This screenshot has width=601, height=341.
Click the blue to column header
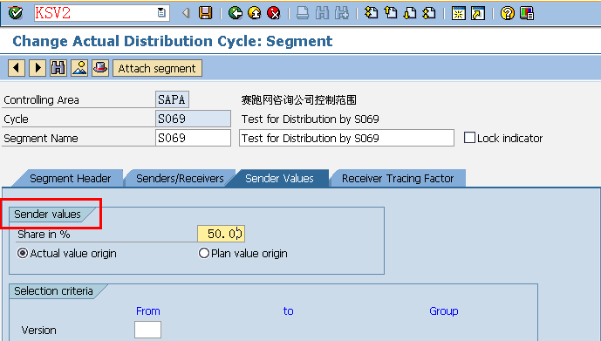(x=288, y=311)
